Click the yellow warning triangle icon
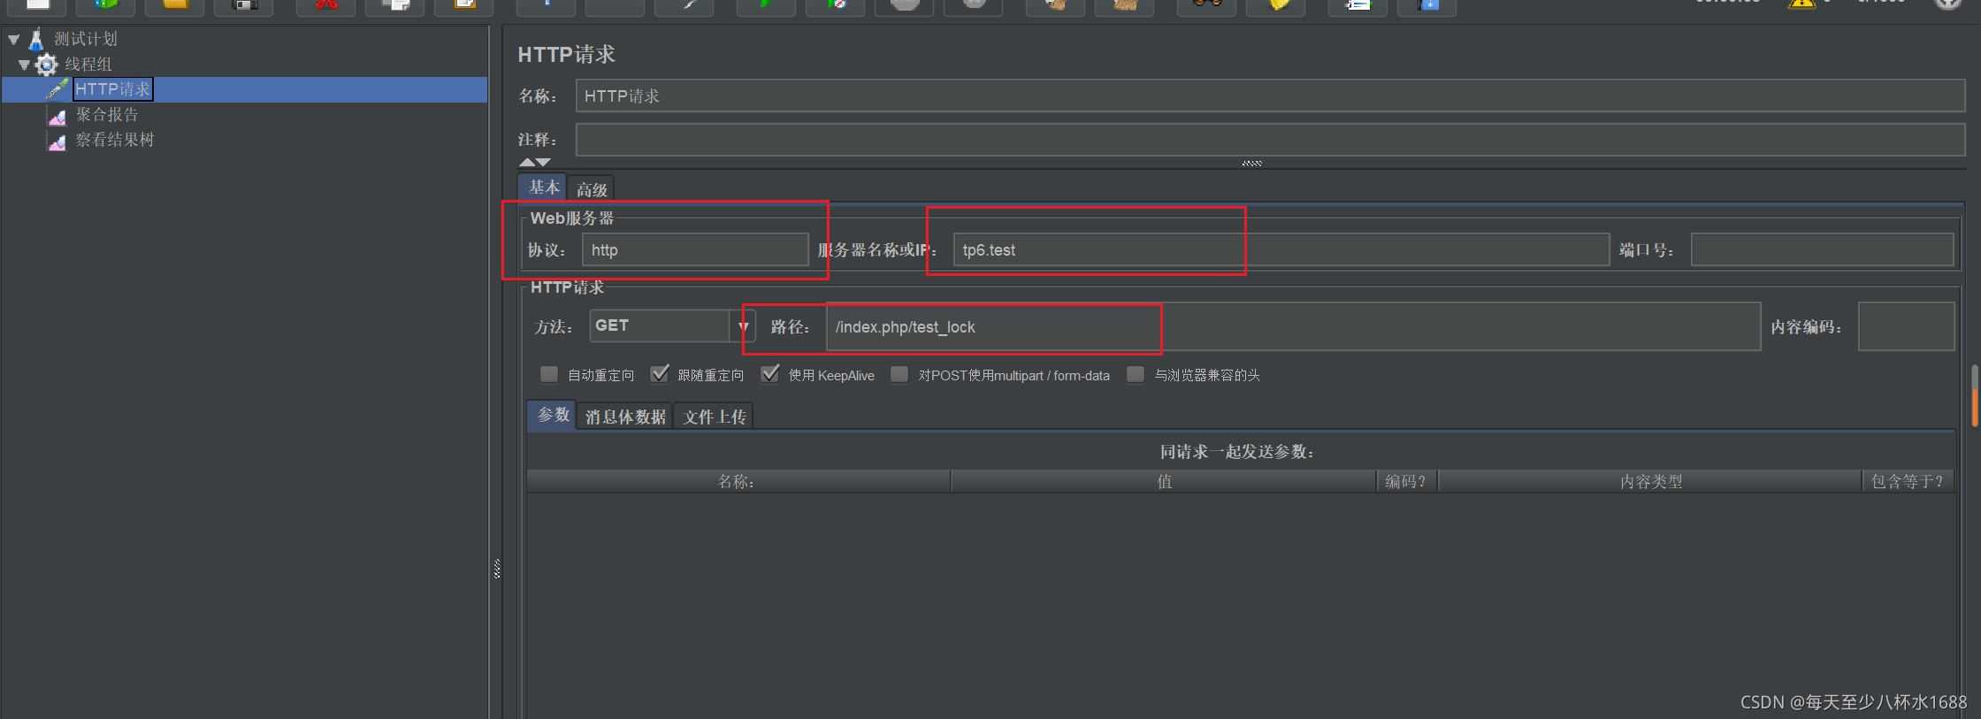1981x719 pixels. pyautogui.click(x=1801, y=4)
